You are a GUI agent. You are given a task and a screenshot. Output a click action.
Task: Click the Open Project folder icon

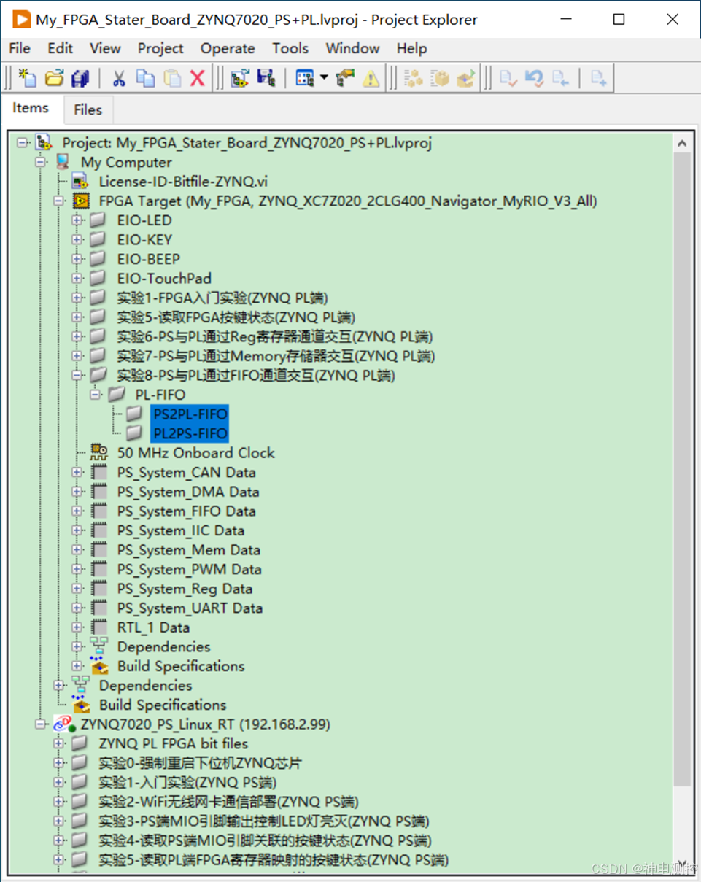[x=53, y=78]
